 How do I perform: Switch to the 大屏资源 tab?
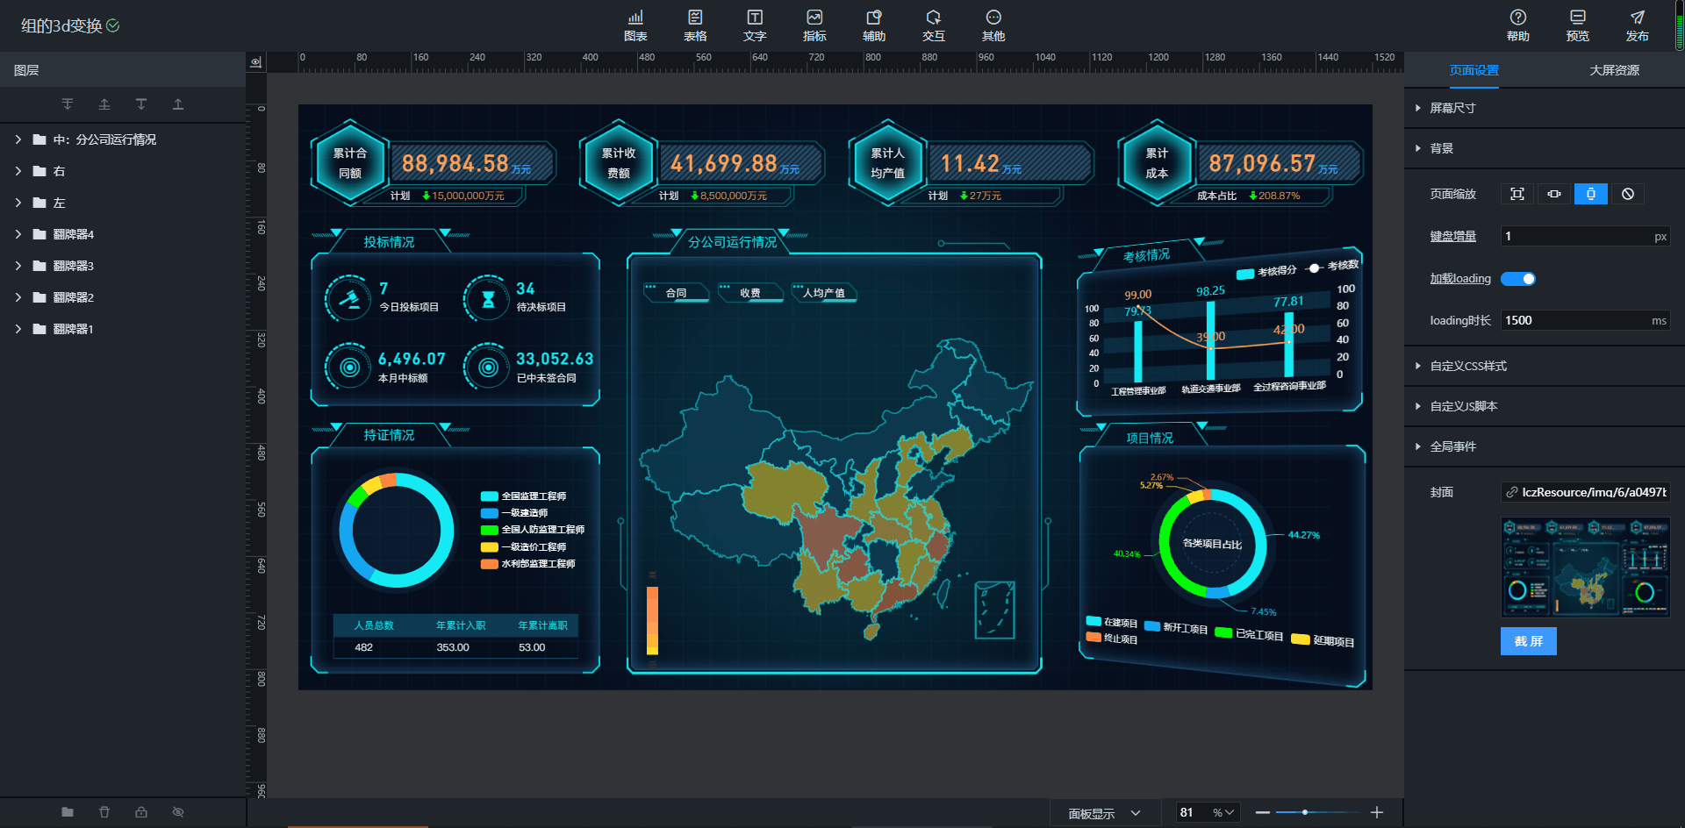(1614, 70)
